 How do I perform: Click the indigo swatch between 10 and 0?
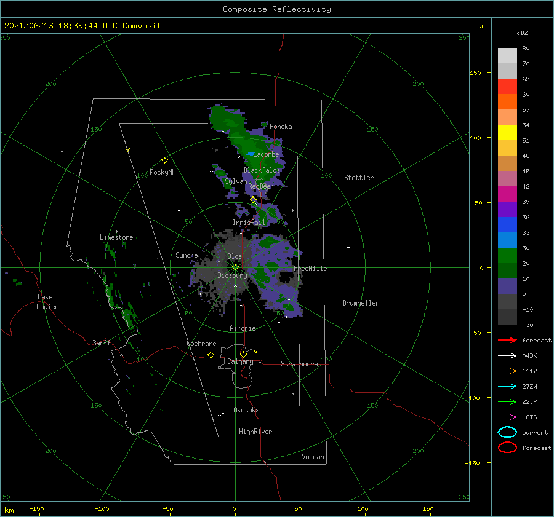point(507,286)
